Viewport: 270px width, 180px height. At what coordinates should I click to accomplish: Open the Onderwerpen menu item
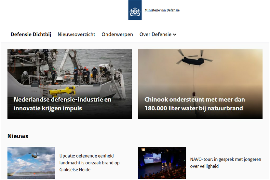pyautogui.click(x=117, y=35)
